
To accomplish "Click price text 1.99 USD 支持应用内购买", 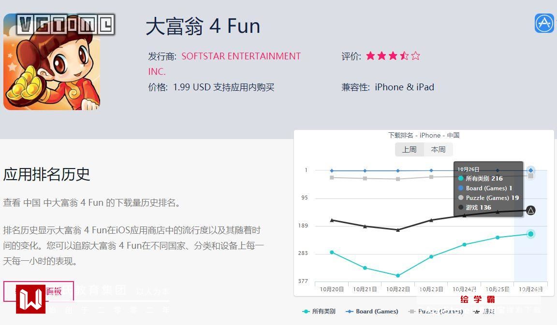I will click(x=223, y=87).
